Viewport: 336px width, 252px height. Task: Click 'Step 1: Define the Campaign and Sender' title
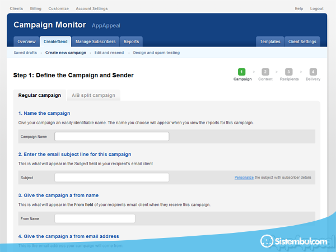point(73,75)
